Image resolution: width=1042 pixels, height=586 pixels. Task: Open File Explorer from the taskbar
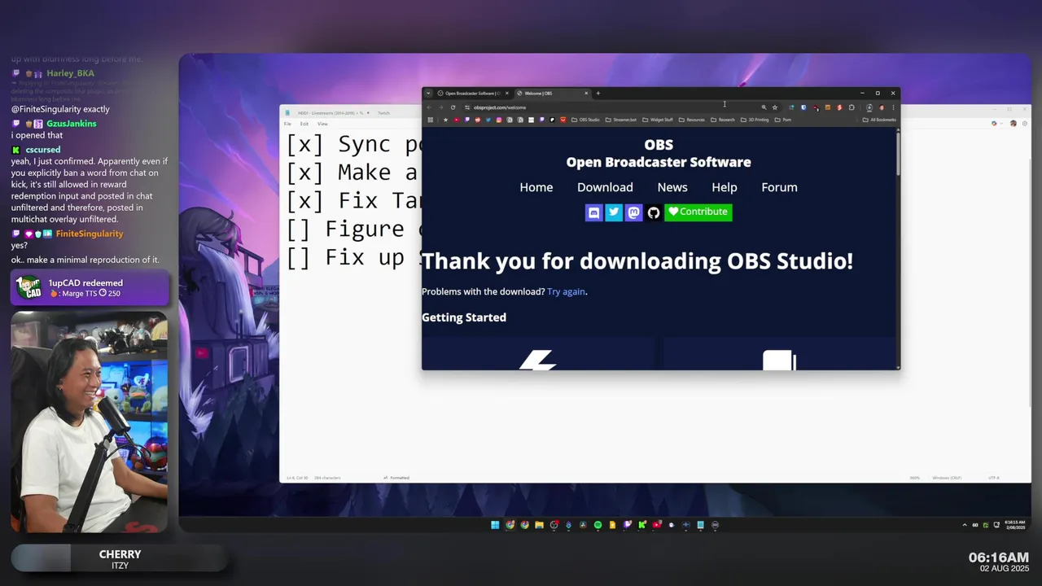[x=539, y=525]
